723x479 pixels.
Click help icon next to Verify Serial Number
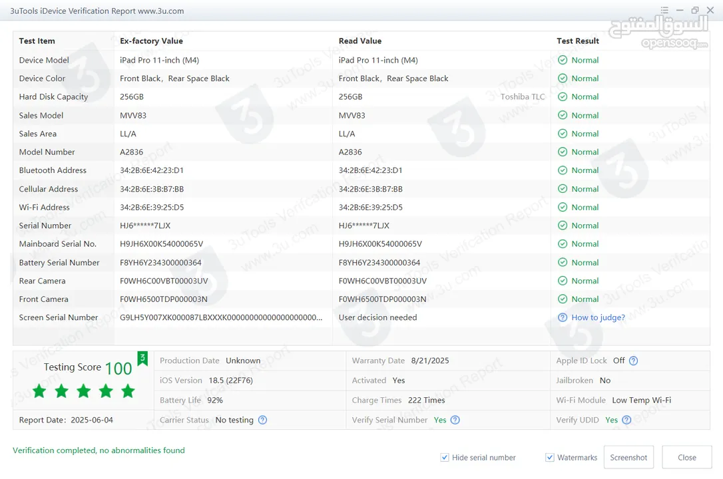point(455,420)
